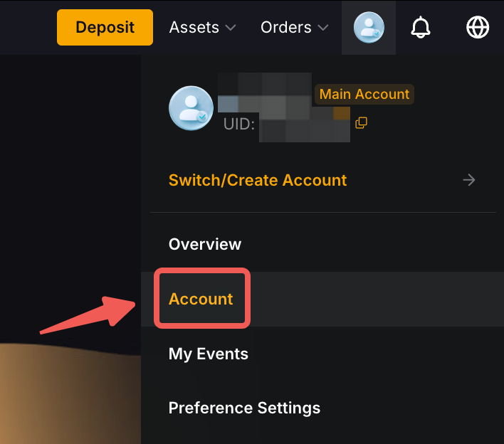The image size is (504, 444).
Task: Select the highlighted Account menu item
Action: tap(201, 299)
